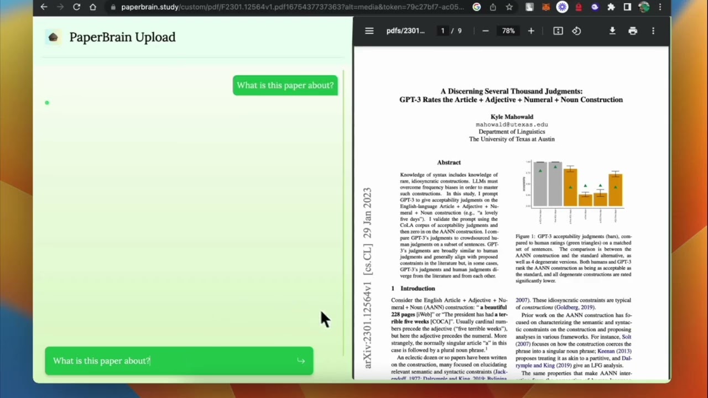
Task: Open the MetaMask fox extension
Action: (546, 7)
